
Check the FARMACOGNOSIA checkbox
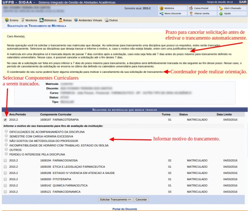(5, 160)
